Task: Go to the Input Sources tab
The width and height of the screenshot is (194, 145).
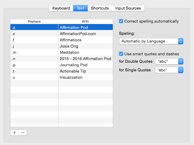Action: (x=128, y=8)
